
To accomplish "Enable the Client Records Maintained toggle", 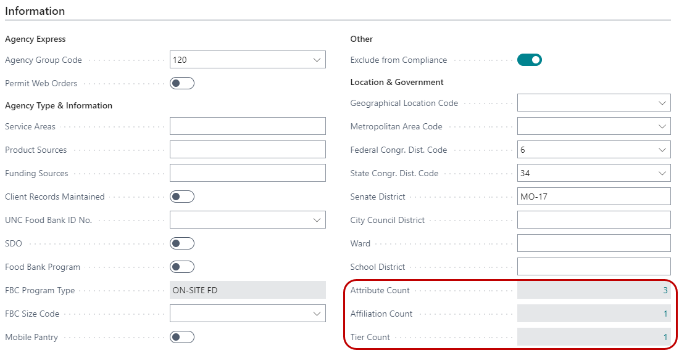I will coord(182,197).
